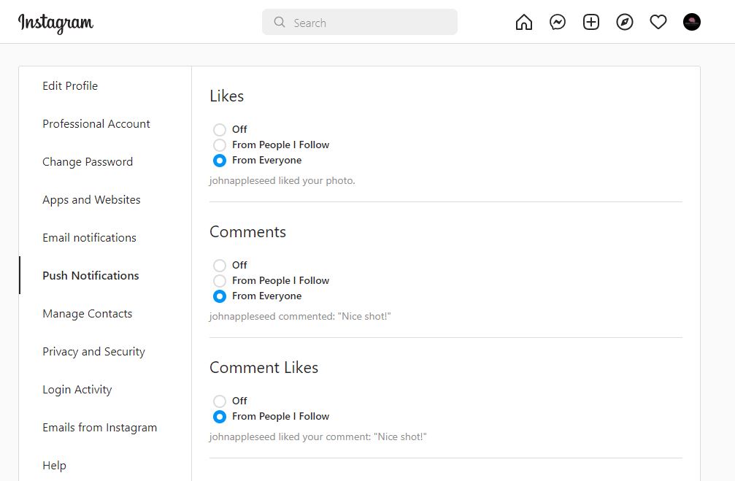Image resolution: width=735 pixels, height=481 pixels.
Task: Go to Change Password page
Action: point(88,162)
